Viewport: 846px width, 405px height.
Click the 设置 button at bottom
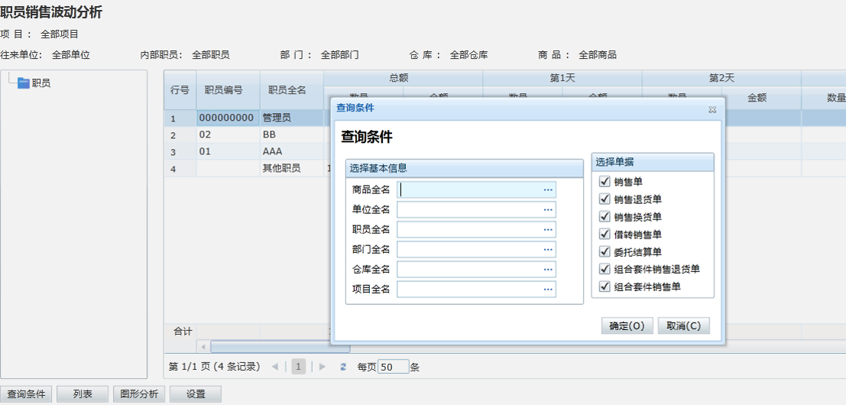(x=196, y=394)
